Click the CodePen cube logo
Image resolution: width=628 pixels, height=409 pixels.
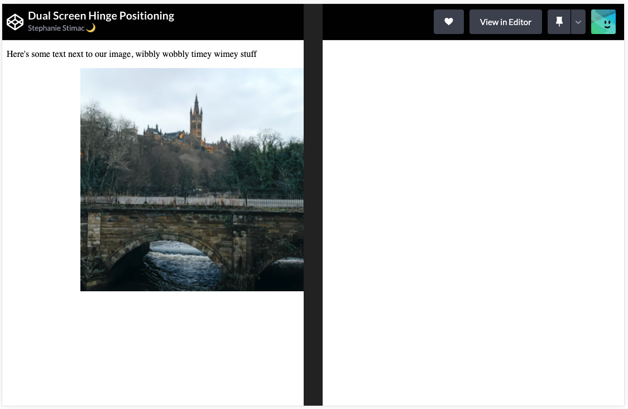pyautogui.click(x=15, y=21)
